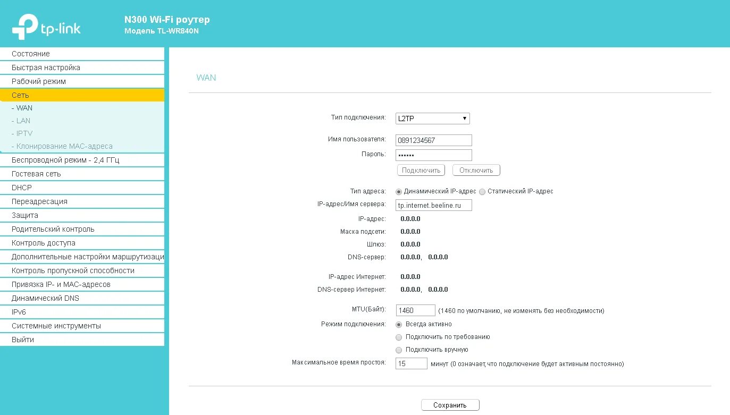The width and height of the screenshot is (730, 415).
Task: Focus the Имя пользователя field
Action: pos(434,140)
